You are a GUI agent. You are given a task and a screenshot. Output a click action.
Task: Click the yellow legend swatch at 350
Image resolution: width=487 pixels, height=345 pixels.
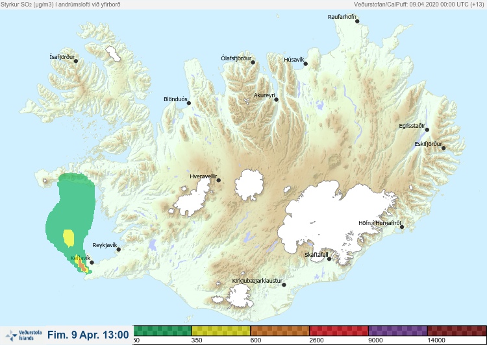coord(221,331)
